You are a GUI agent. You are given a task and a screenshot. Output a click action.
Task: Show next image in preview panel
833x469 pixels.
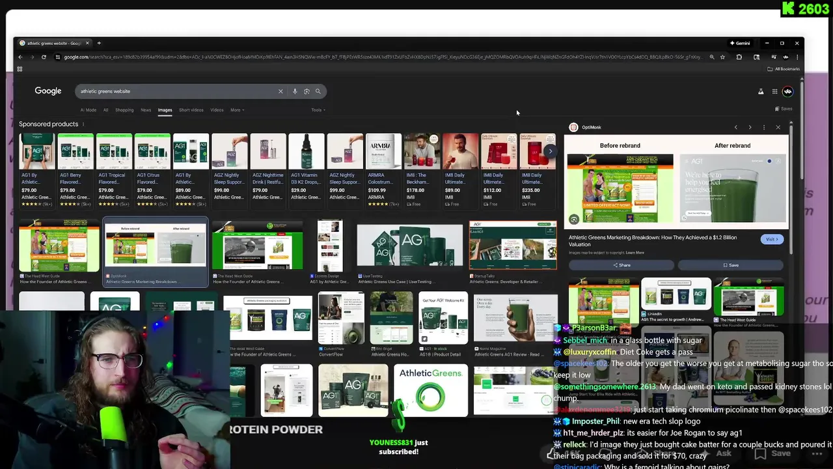(x=750, y=128)
